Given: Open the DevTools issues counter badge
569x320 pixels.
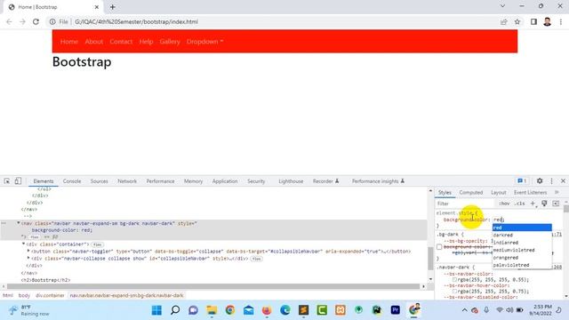Looking at the screenshot, I should (x=522, y=180).
